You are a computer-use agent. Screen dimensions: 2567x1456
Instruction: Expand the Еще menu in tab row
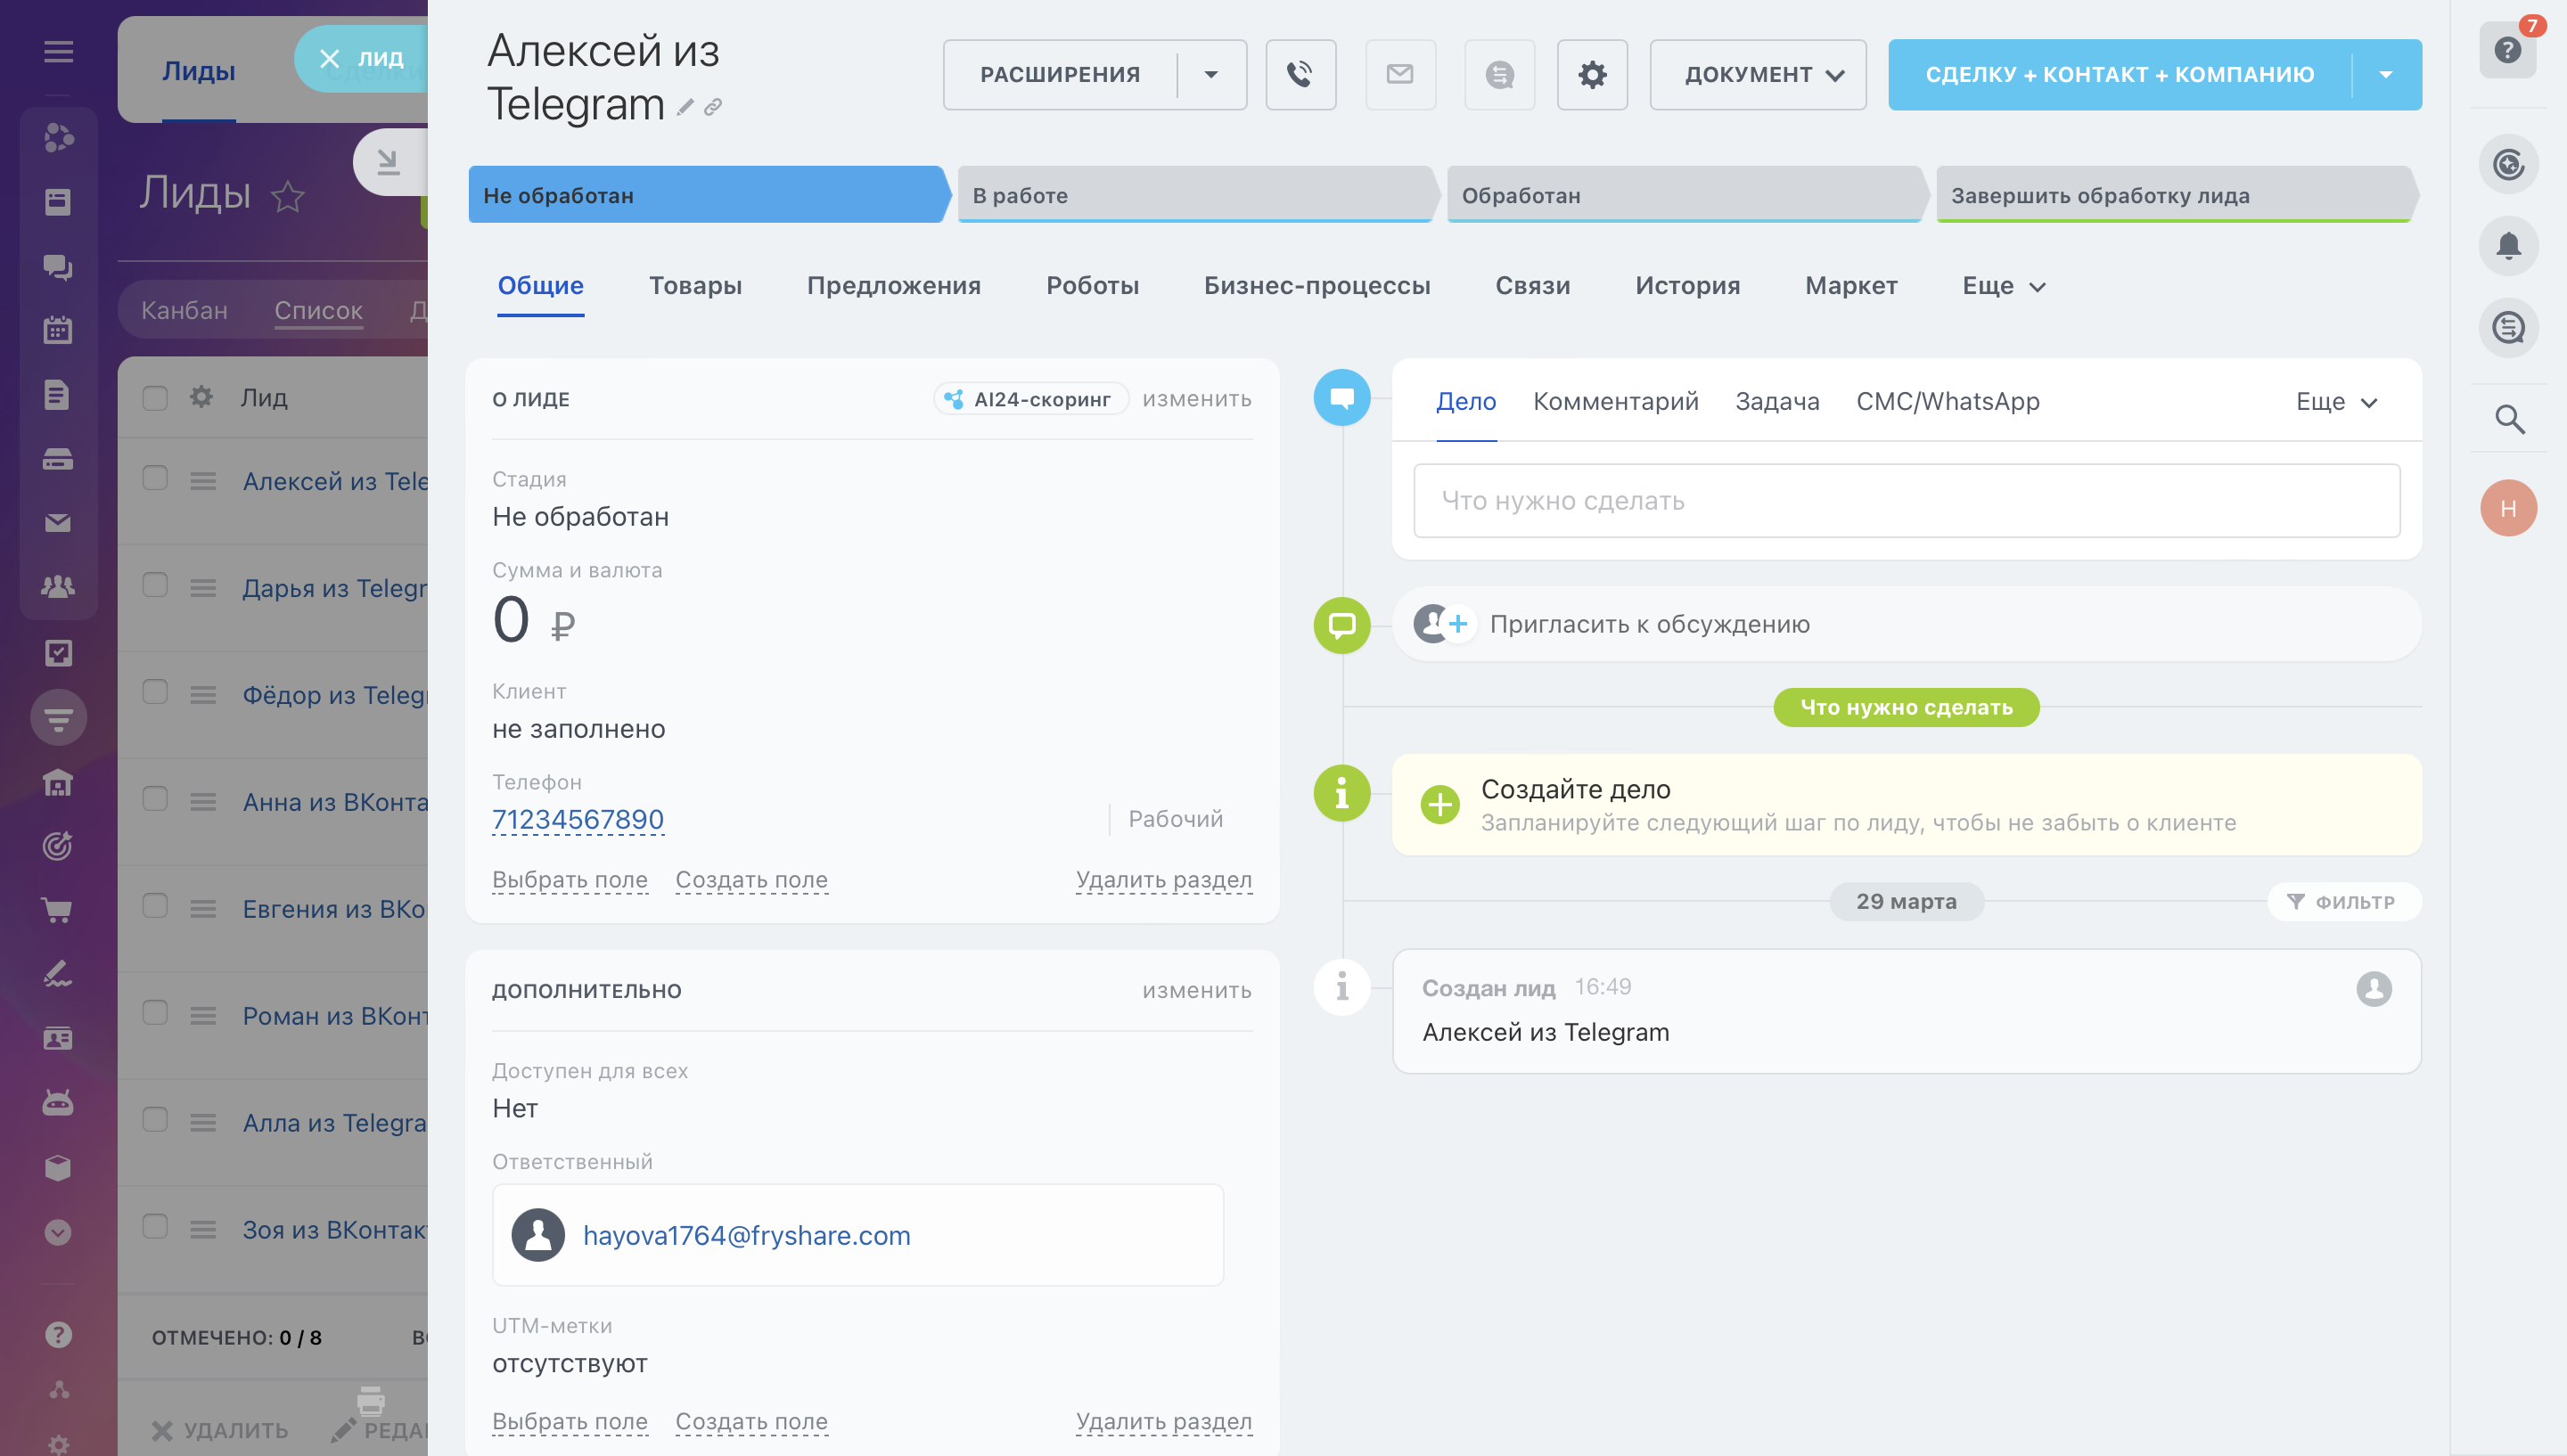(2003, 286)
